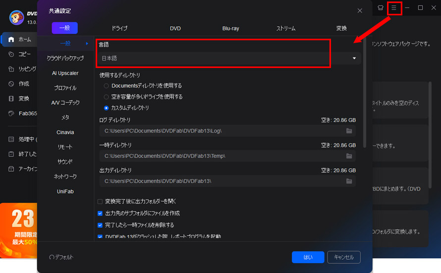Toggle 完了したら一時ファイルを削除する checkbox
Viewport: 441px width, 273px height.
pos(100,225)
